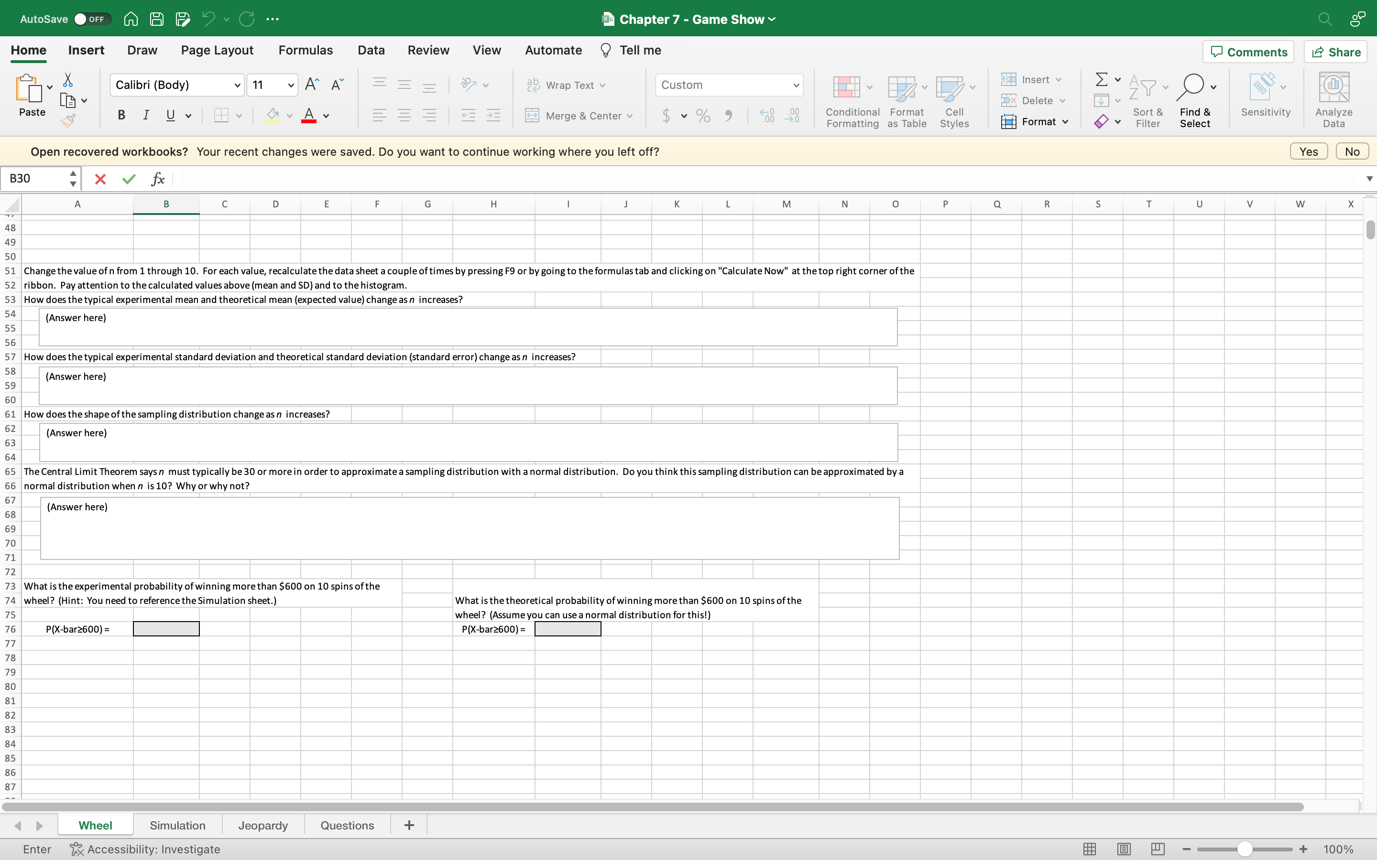1377x860 pixels.
Task: Decrease font size with small A icon
Action: pos(337,85)
